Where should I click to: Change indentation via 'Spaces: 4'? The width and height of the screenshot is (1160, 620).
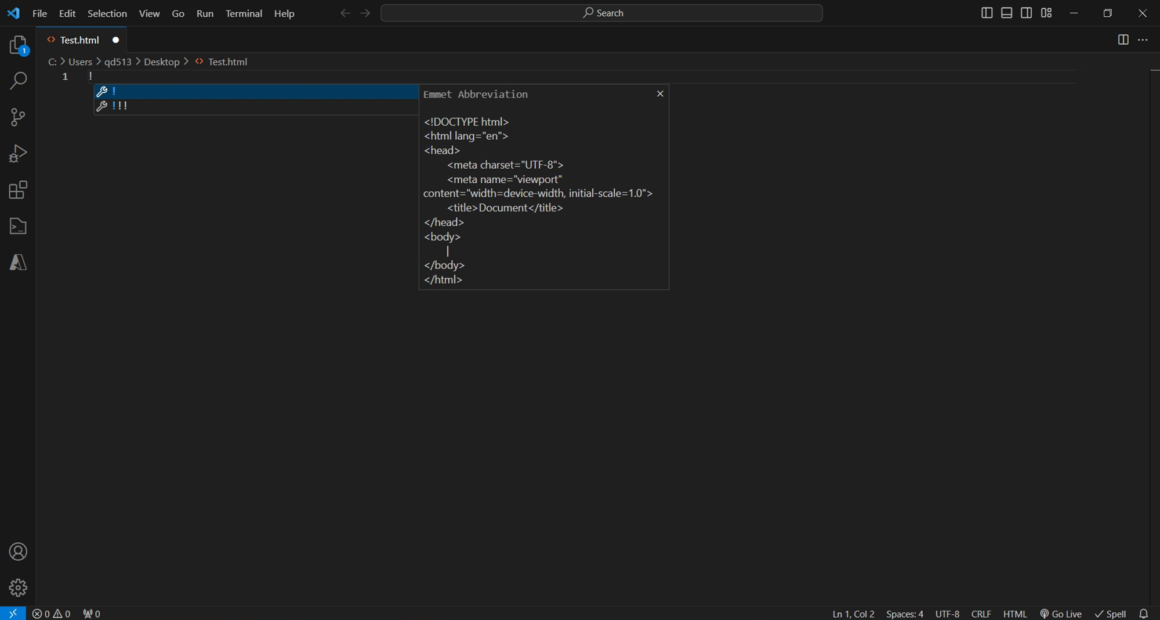pos(904,614)
